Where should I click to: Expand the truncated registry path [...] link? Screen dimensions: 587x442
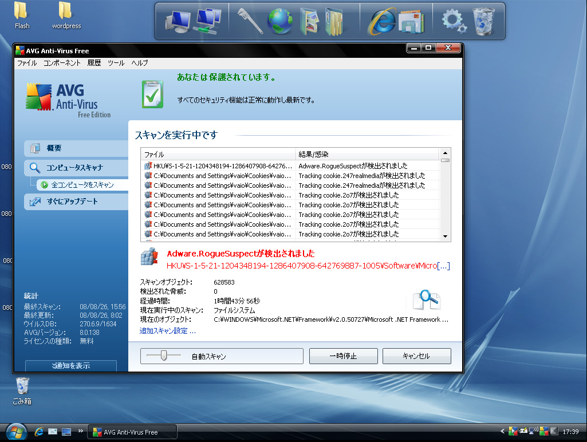(x=444, y=266)
